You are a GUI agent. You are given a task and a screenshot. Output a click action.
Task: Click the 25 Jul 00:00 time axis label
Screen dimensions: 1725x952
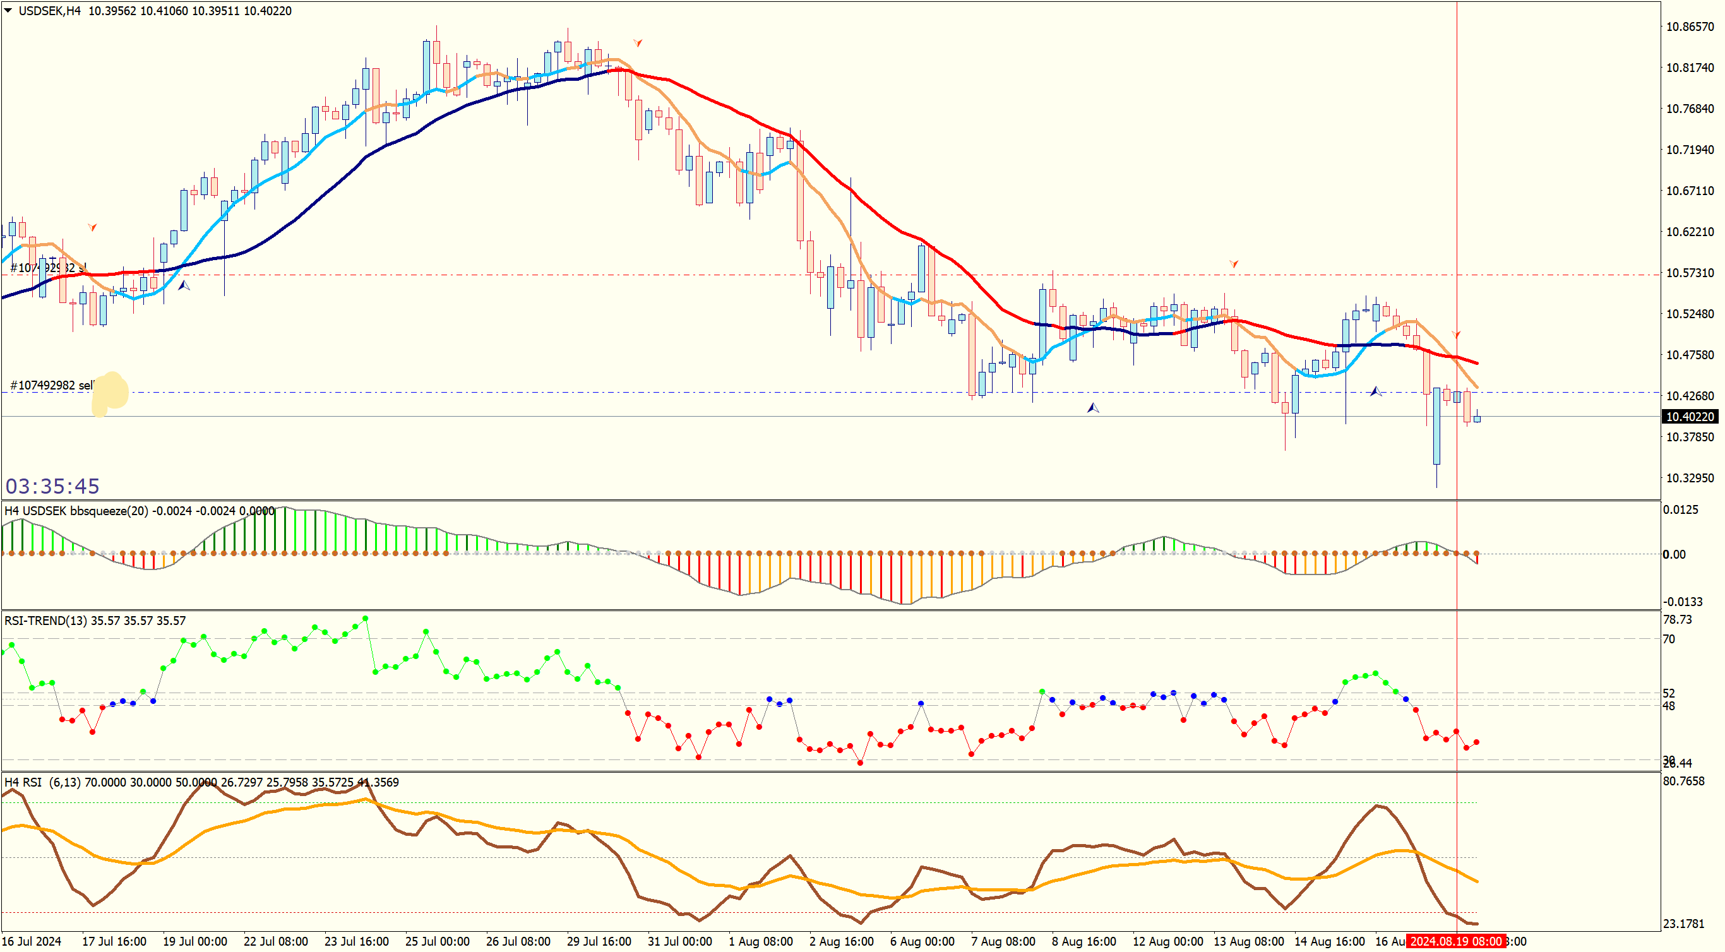click(x=438, y=941)
